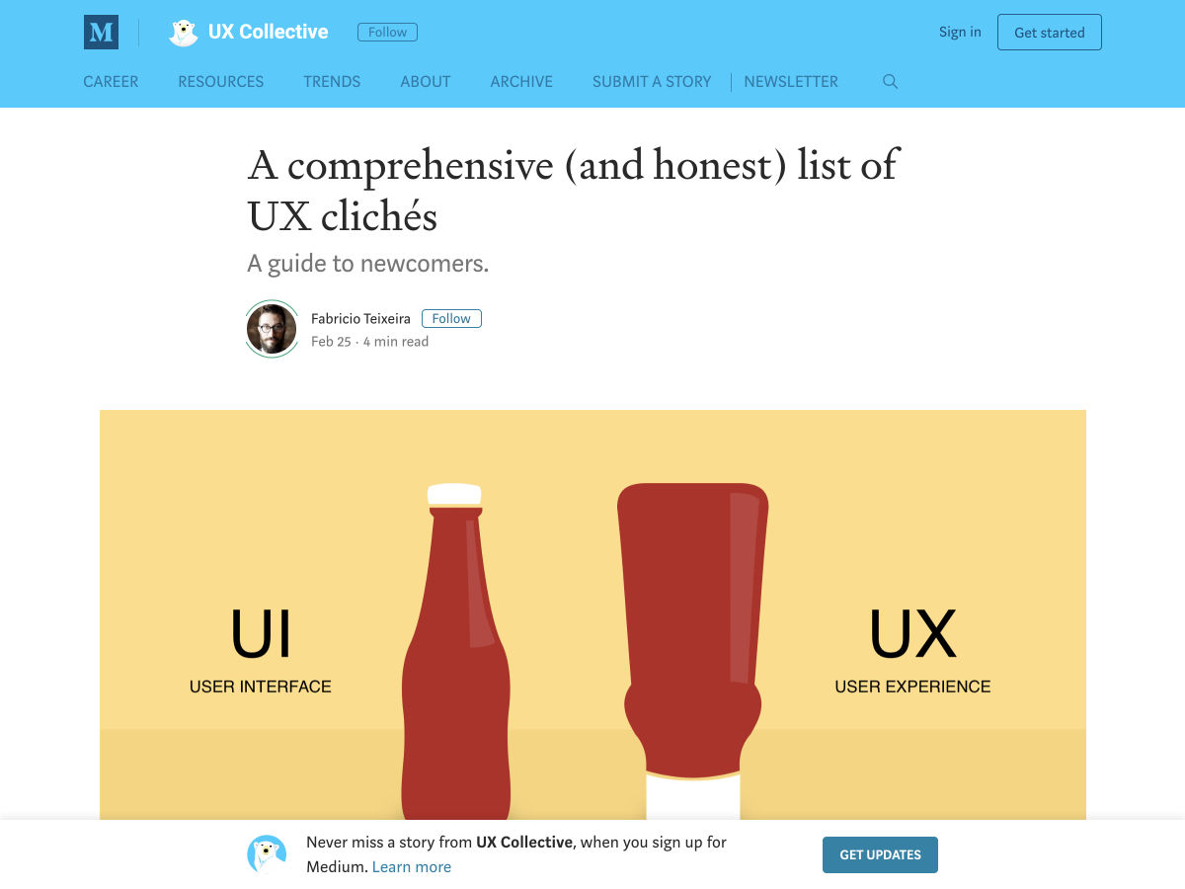Viewport: 1185px width, 889px height.
Task: Click the article title about UX clichés
Action: [x=573, y=190]
